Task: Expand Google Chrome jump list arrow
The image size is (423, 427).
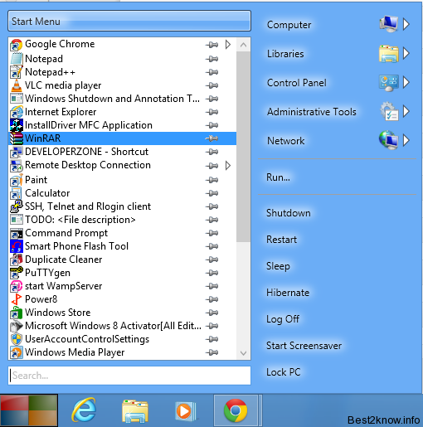Action: tap(228, 45)
